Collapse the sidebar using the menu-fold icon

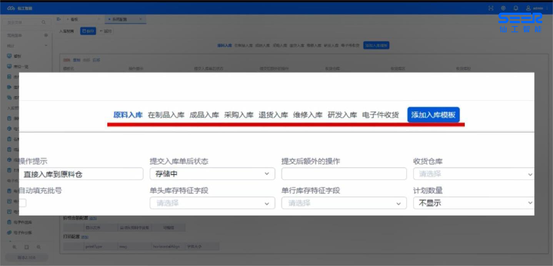click(59, 19)
